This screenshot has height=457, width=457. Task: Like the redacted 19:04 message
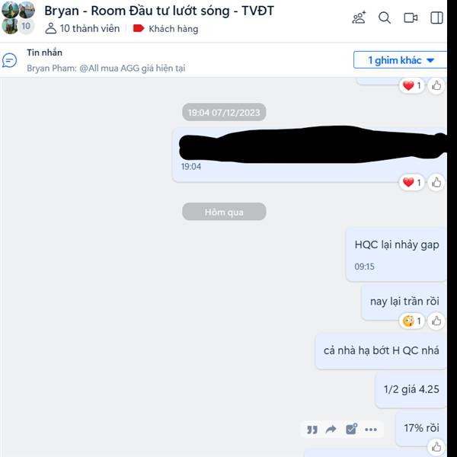point(436,183)
